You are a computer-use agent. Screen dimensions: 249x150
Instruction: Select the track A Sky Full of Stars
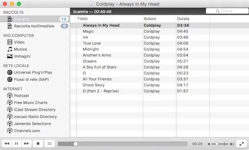[100, 67]
